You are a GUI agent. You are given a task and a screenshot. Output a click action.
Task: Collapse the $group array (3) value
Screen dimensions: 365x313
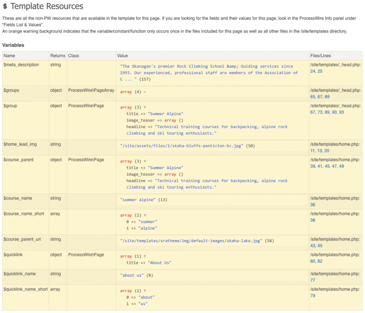pos(145,107)
